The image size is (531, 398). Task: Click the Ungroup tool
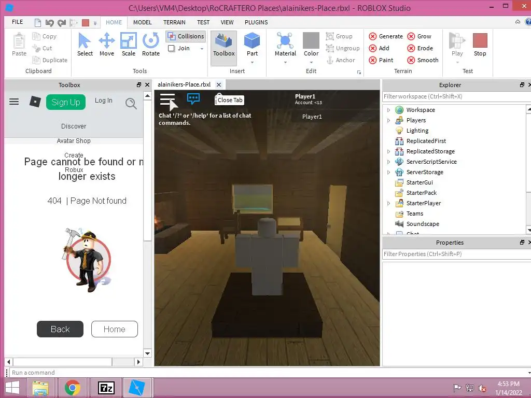pos(343,48)
